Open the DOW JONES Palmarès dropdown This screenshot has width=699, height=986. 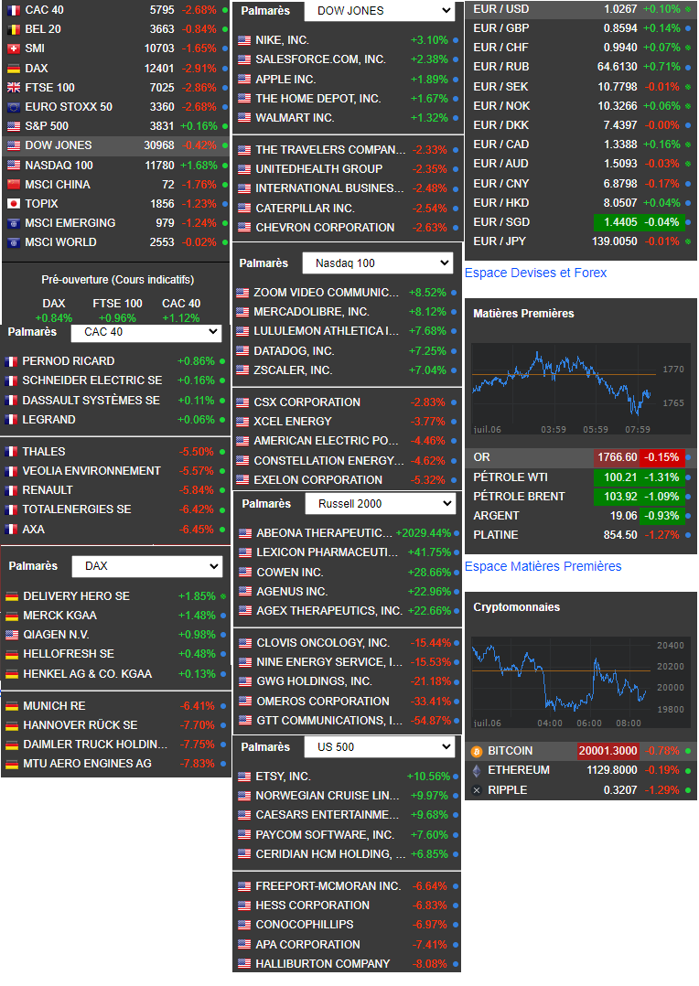pos(379,11)
